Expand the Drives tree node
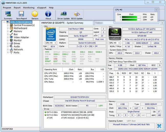 coord(8,43)
